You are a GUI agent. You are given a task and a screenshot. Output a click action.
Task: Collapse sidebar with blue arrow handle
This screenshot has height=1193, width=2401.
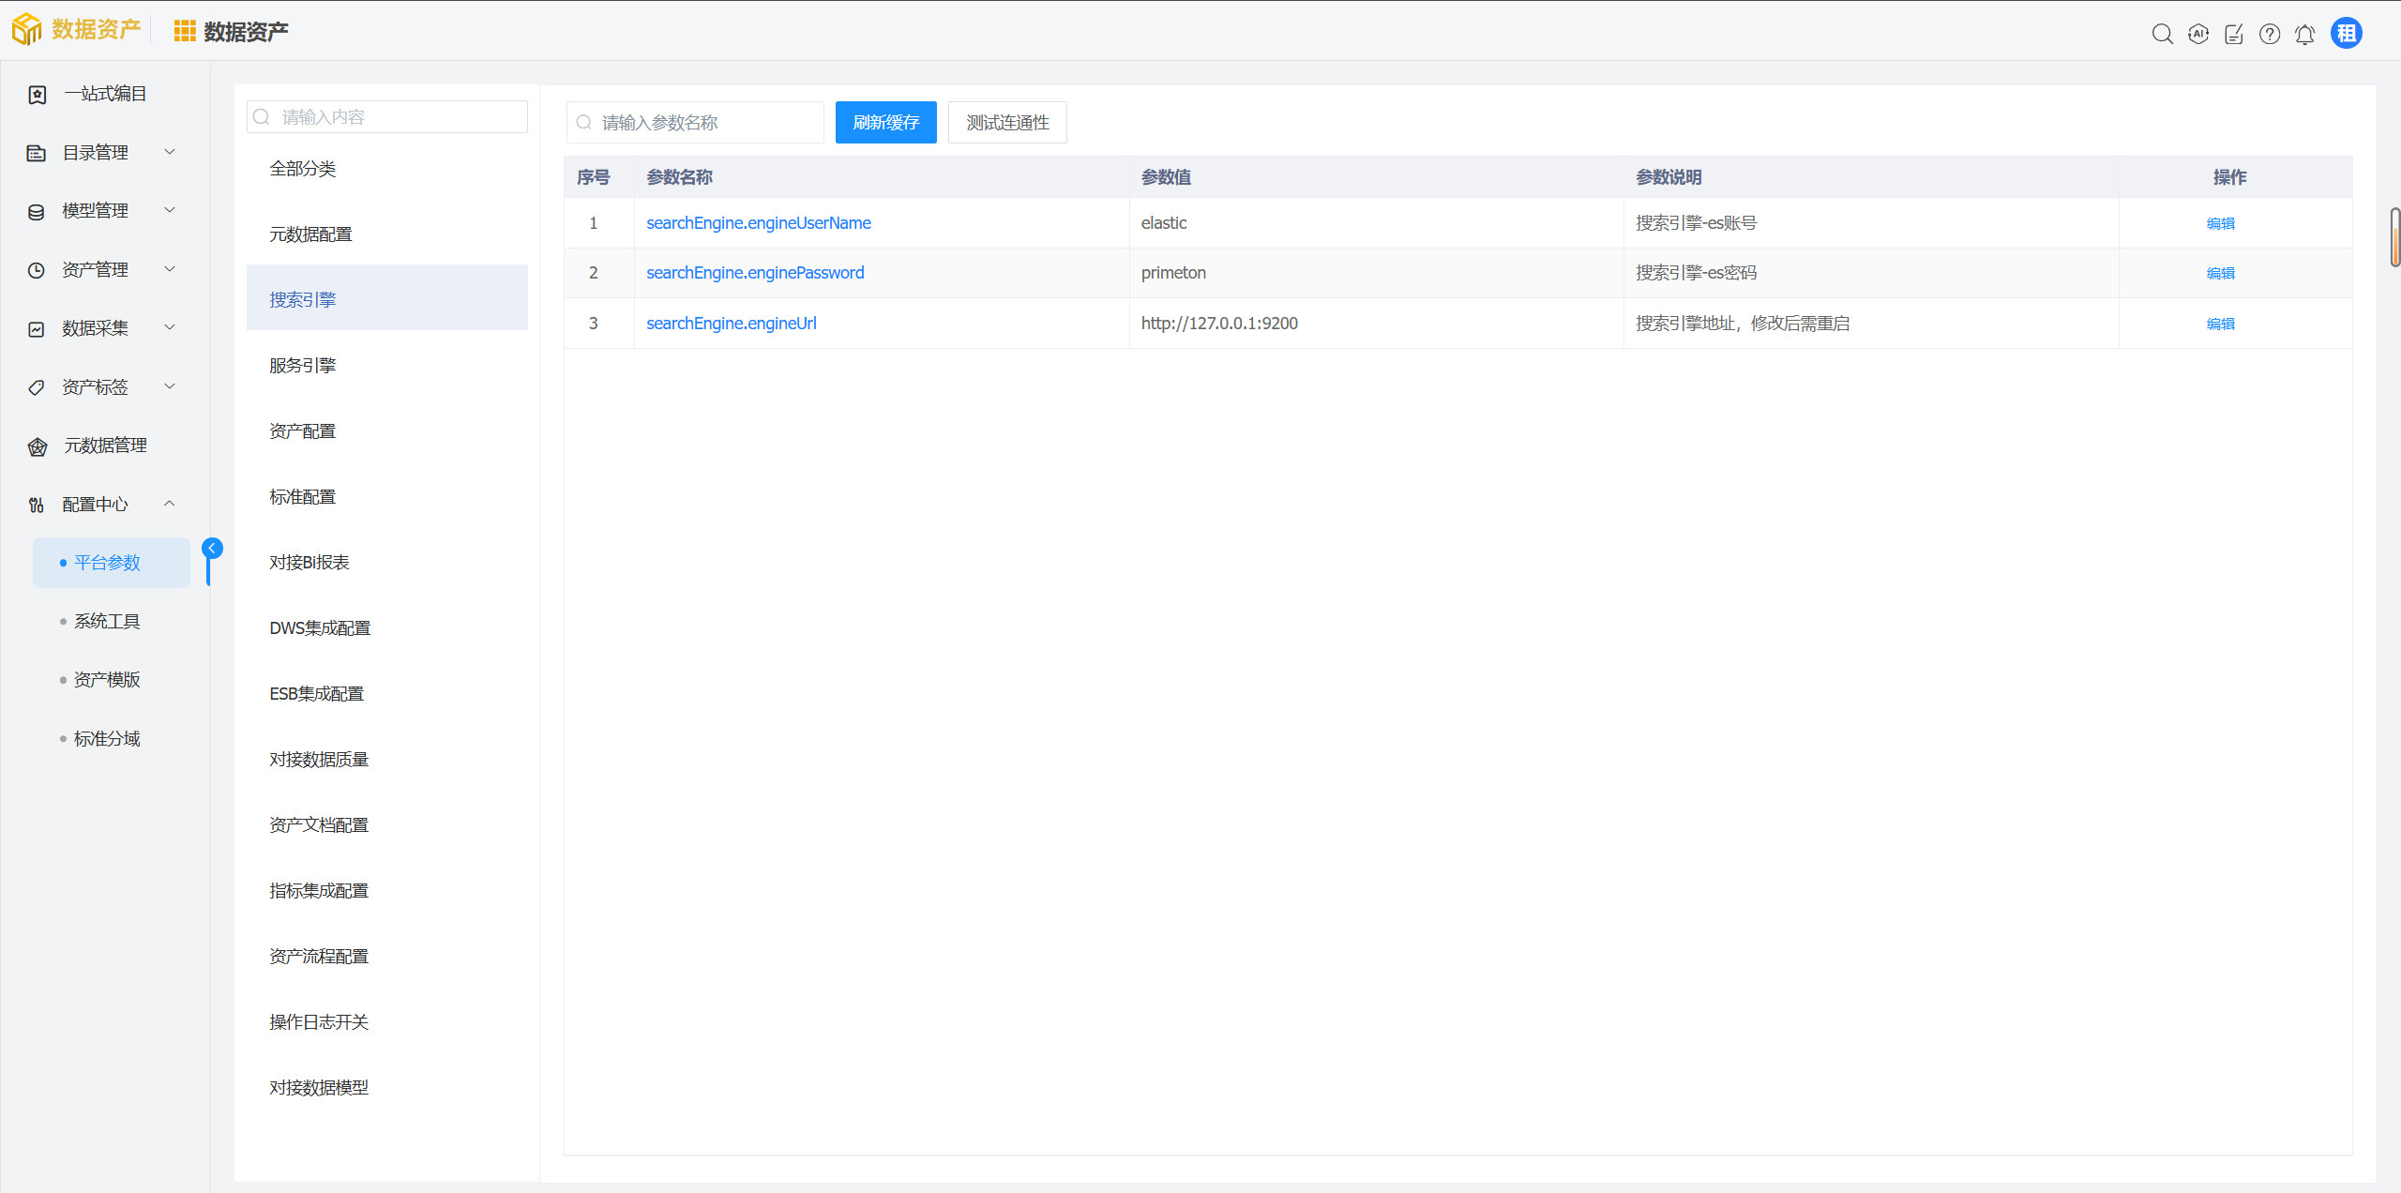[x=213, y=548]
